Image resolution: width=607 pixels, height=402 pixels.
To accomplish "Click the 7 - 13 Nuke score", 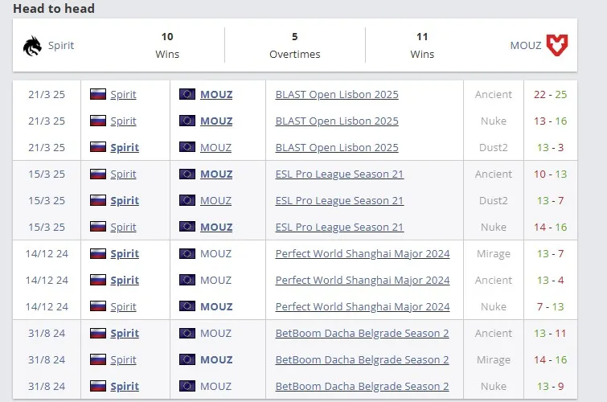I will [x=550, y=307].
